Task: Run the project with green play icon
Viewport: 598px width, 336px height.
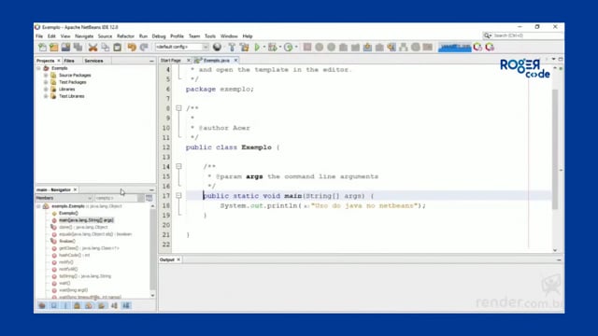Action: [257, 48]
